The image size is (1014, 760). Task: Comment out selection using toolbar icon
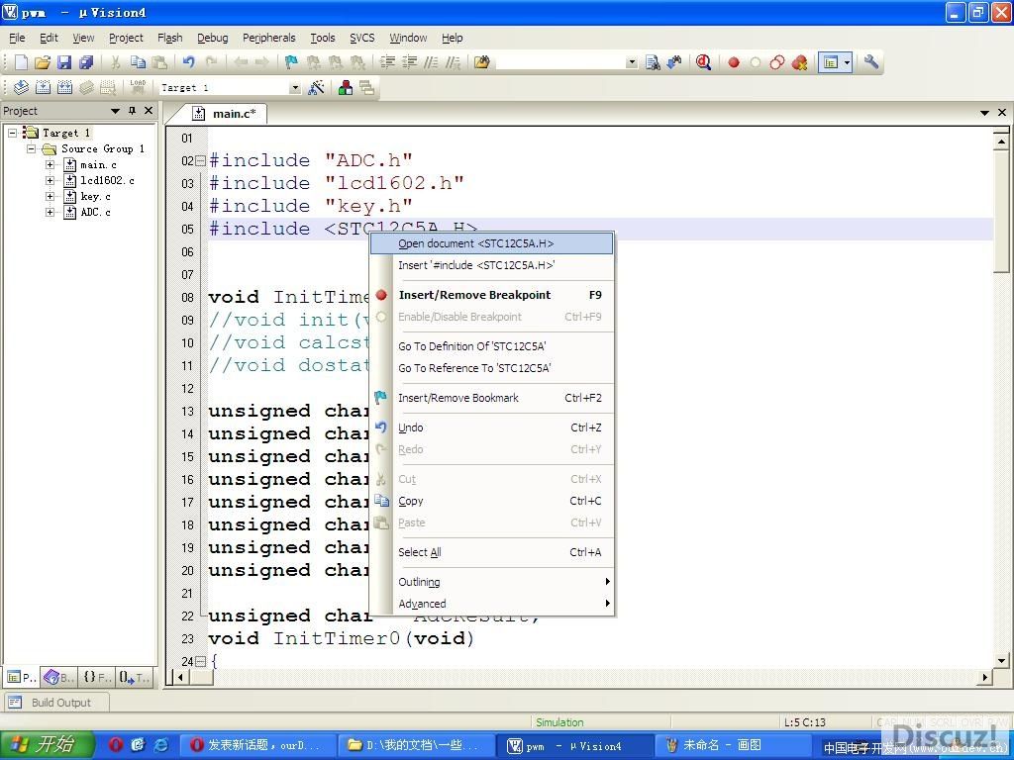click(431, 62)
